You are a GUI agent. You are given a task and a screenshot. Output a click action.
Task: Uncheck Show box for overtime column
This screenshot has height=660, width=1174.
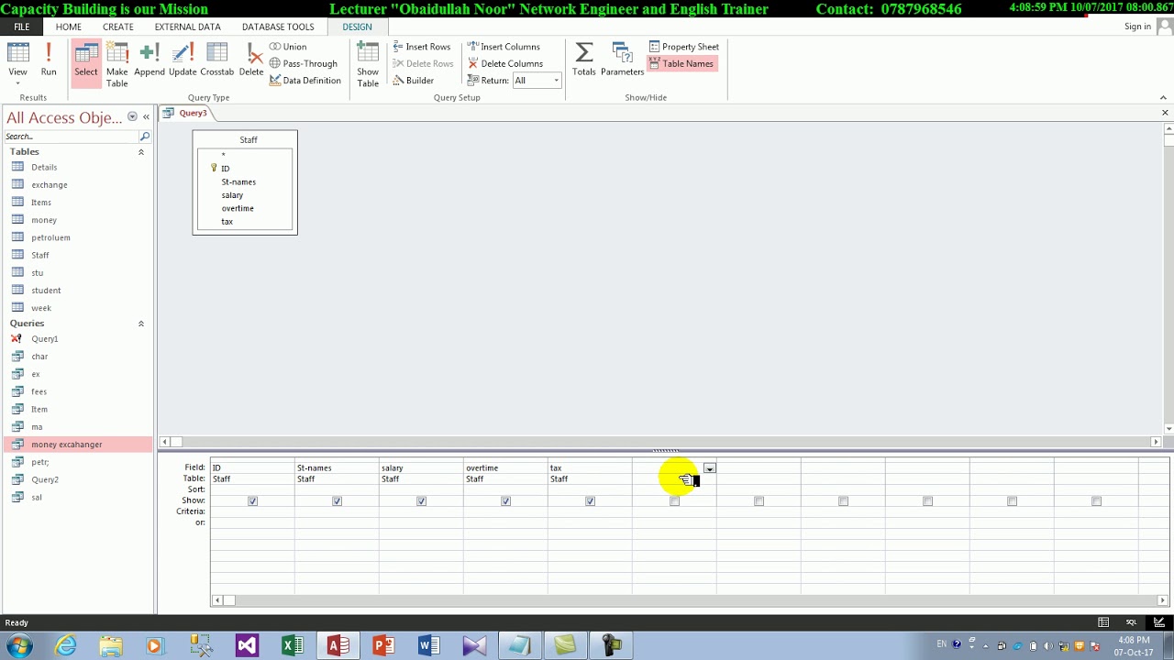click(505, 501)
